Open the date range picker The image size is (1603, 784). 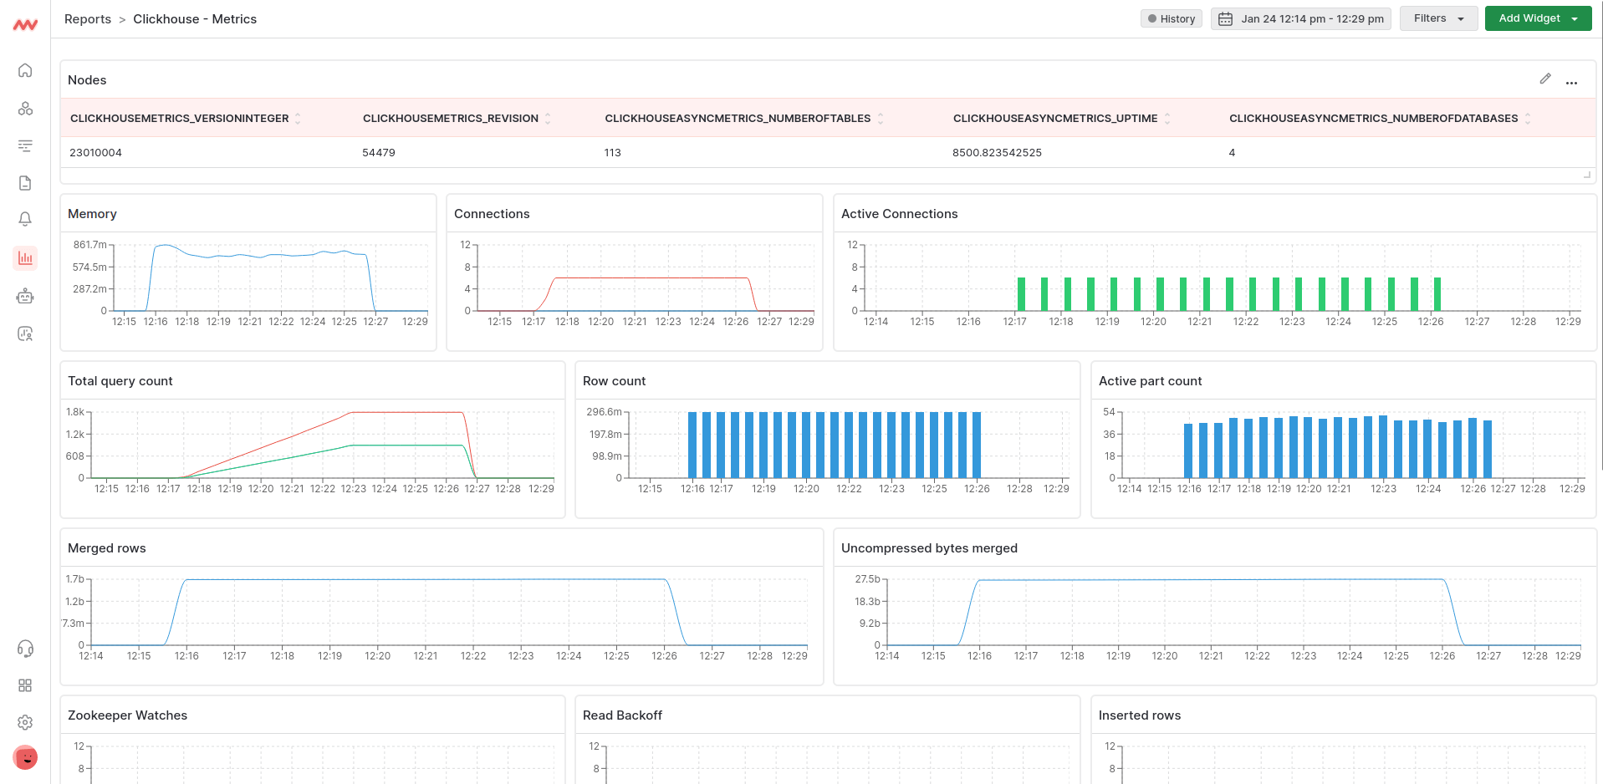coord(1300,18)
